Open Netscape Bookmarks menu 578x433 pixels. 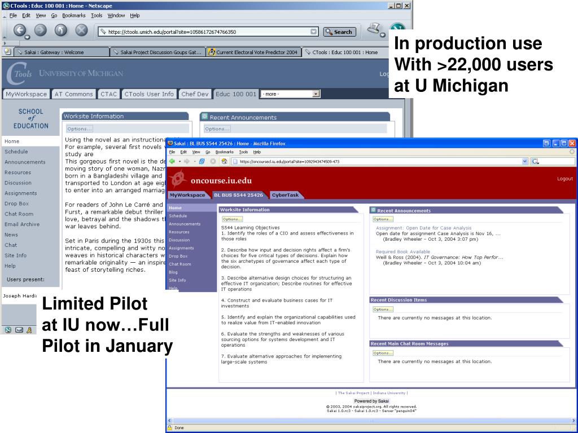[74, 15]
